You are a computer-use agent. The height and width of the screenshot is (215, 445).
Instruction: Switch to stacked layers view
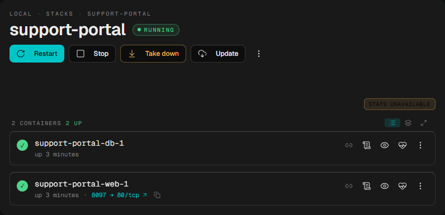click(x=408, y=123)
